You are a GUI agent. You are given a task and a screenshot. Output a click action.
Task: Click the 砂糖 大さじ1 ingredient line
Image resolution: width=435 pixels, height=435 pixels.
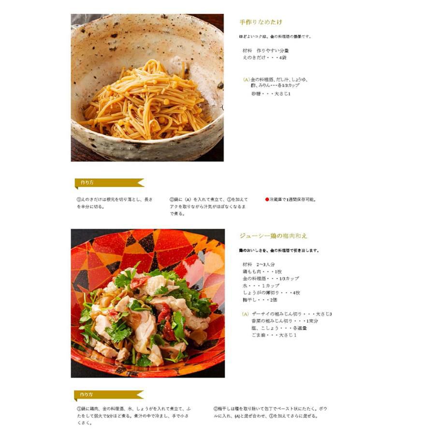(271, 94)
